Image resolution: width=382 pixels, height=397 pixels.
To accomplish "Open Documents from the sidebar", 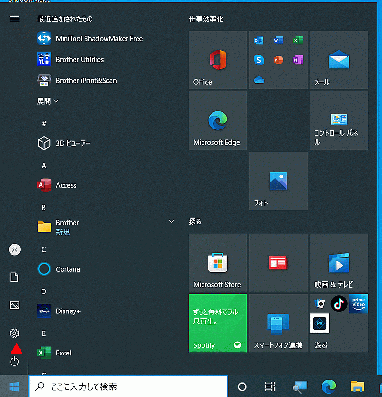I will click(x=14, y=277).
